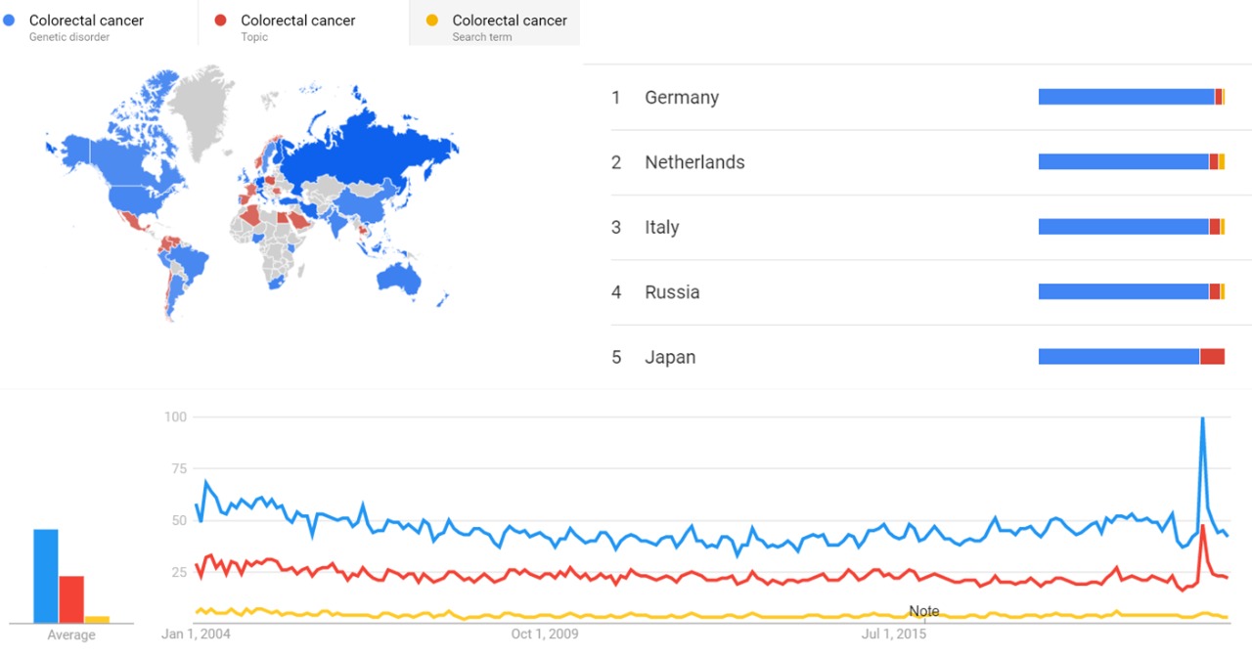
Task: Click Japan in the region list
Action: pyautogui.click(x=670, y=358)
